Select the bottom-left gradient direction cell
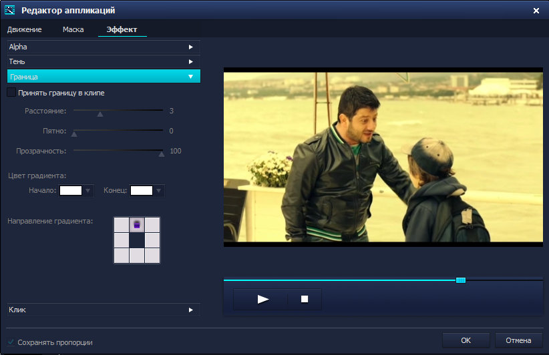The height and width of the screenshot is (355, 549). click(121, 256)
